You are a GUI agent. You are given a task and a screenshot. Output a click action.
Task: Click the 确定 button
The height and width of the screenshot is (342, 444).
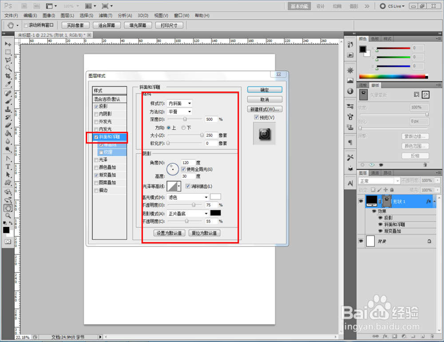point(265,90)
